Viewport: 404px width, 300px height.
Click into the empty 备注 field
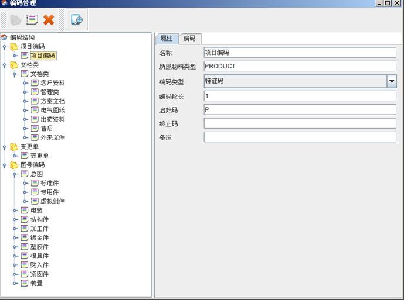[x=300, y=137]
